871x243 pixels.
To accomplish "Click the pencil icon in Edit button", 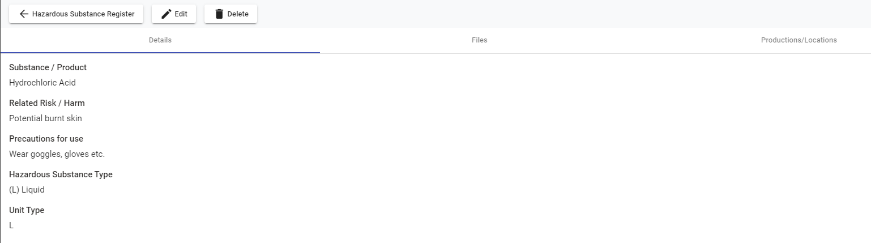I will (166, 14).
